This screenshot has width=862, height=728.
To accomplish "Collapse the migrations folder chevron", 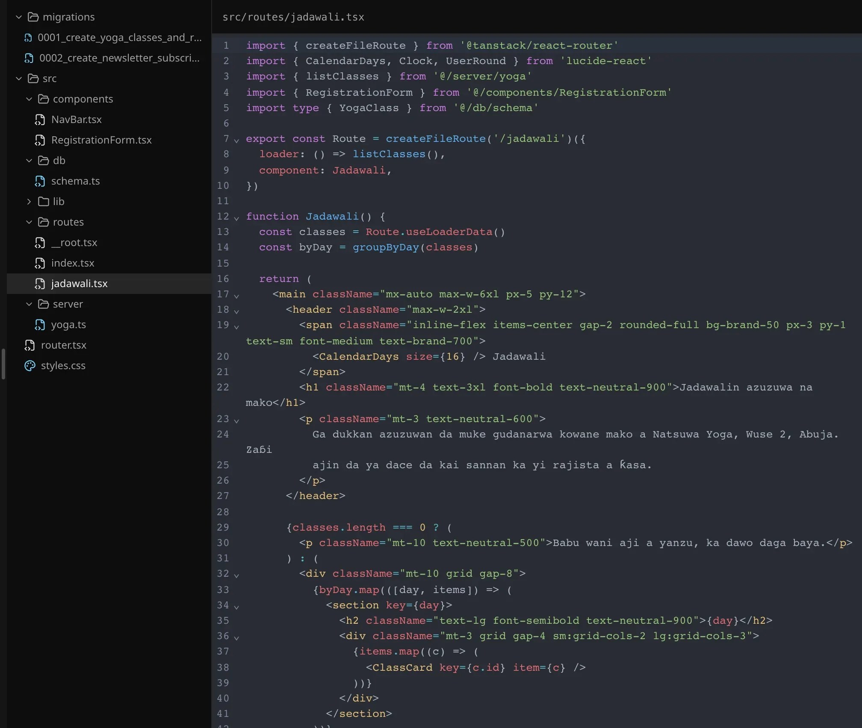I will (x=19, y=17).
